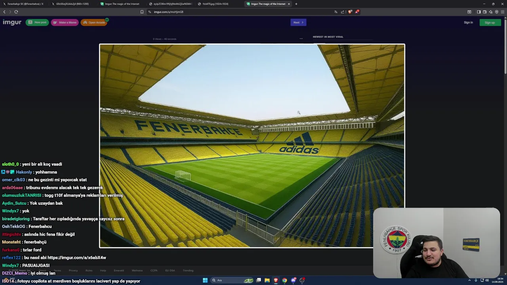
Task: Open Brave Shields lion icon
Action: 350,12
